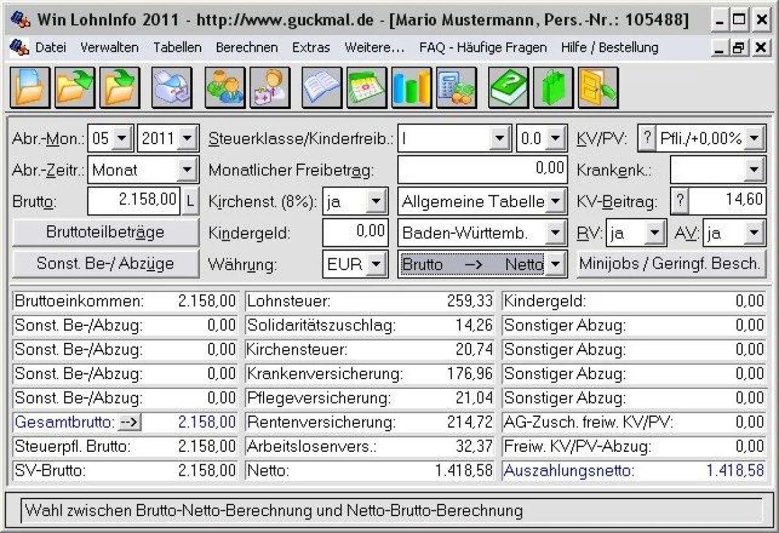Click the green shopping bag order icon
Image resolution: width=779 pixels, height=533 pixels.
tap(553, 88)
